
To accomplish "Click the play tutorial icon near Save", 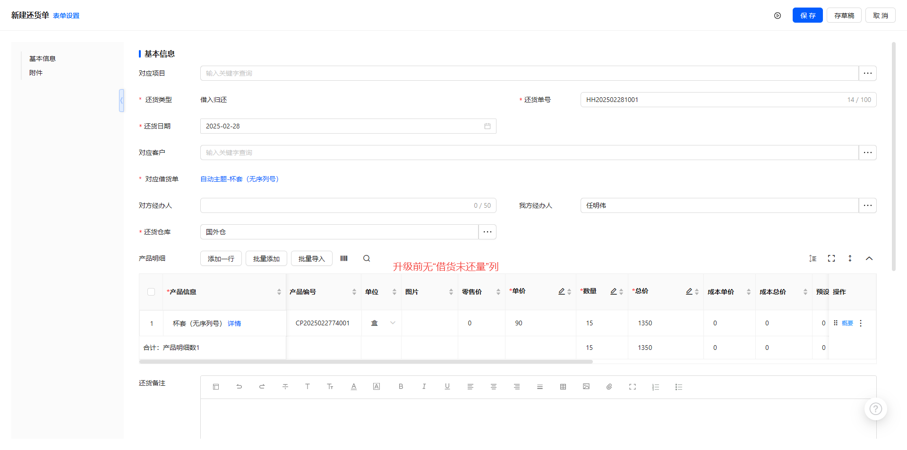I will [x=778, y=16].
